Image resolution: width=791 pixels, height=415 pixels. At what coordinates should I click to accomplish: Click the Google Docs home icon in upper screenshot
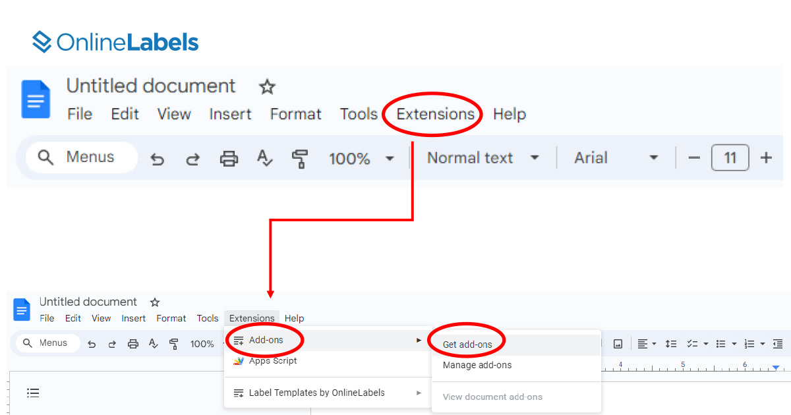point(36,99)
